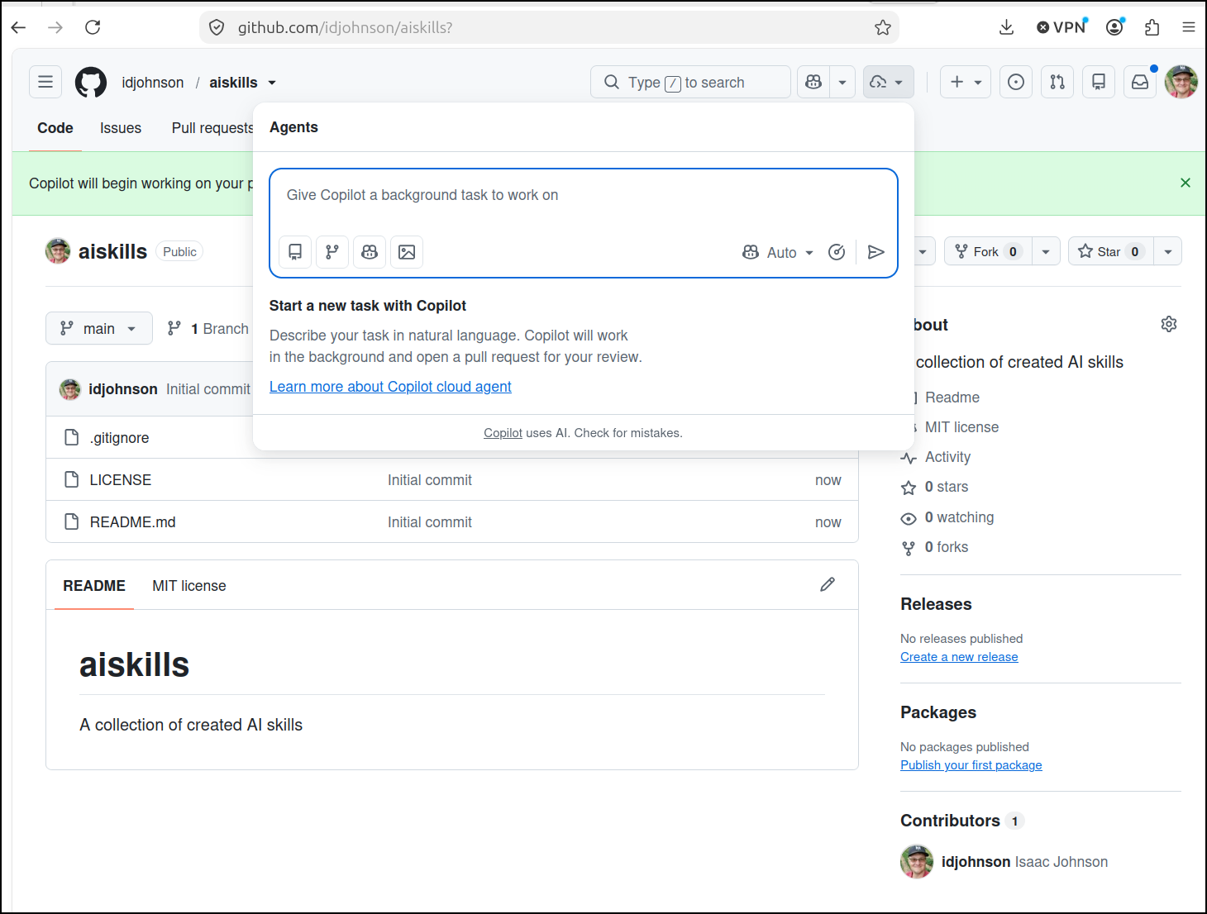Viewport: 1207px width, 914px height.
Task: Toggle the Agents cloud dropdown button
Action: click(x=889, y=82)
